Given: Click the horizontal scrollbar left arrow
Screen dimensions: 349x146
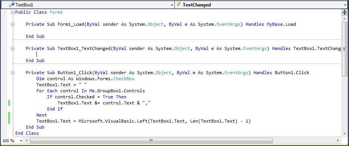Looking at the screenshot, I should (27, 141).
